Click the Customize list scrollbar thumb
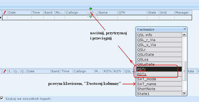 click(x=184, y=71)
